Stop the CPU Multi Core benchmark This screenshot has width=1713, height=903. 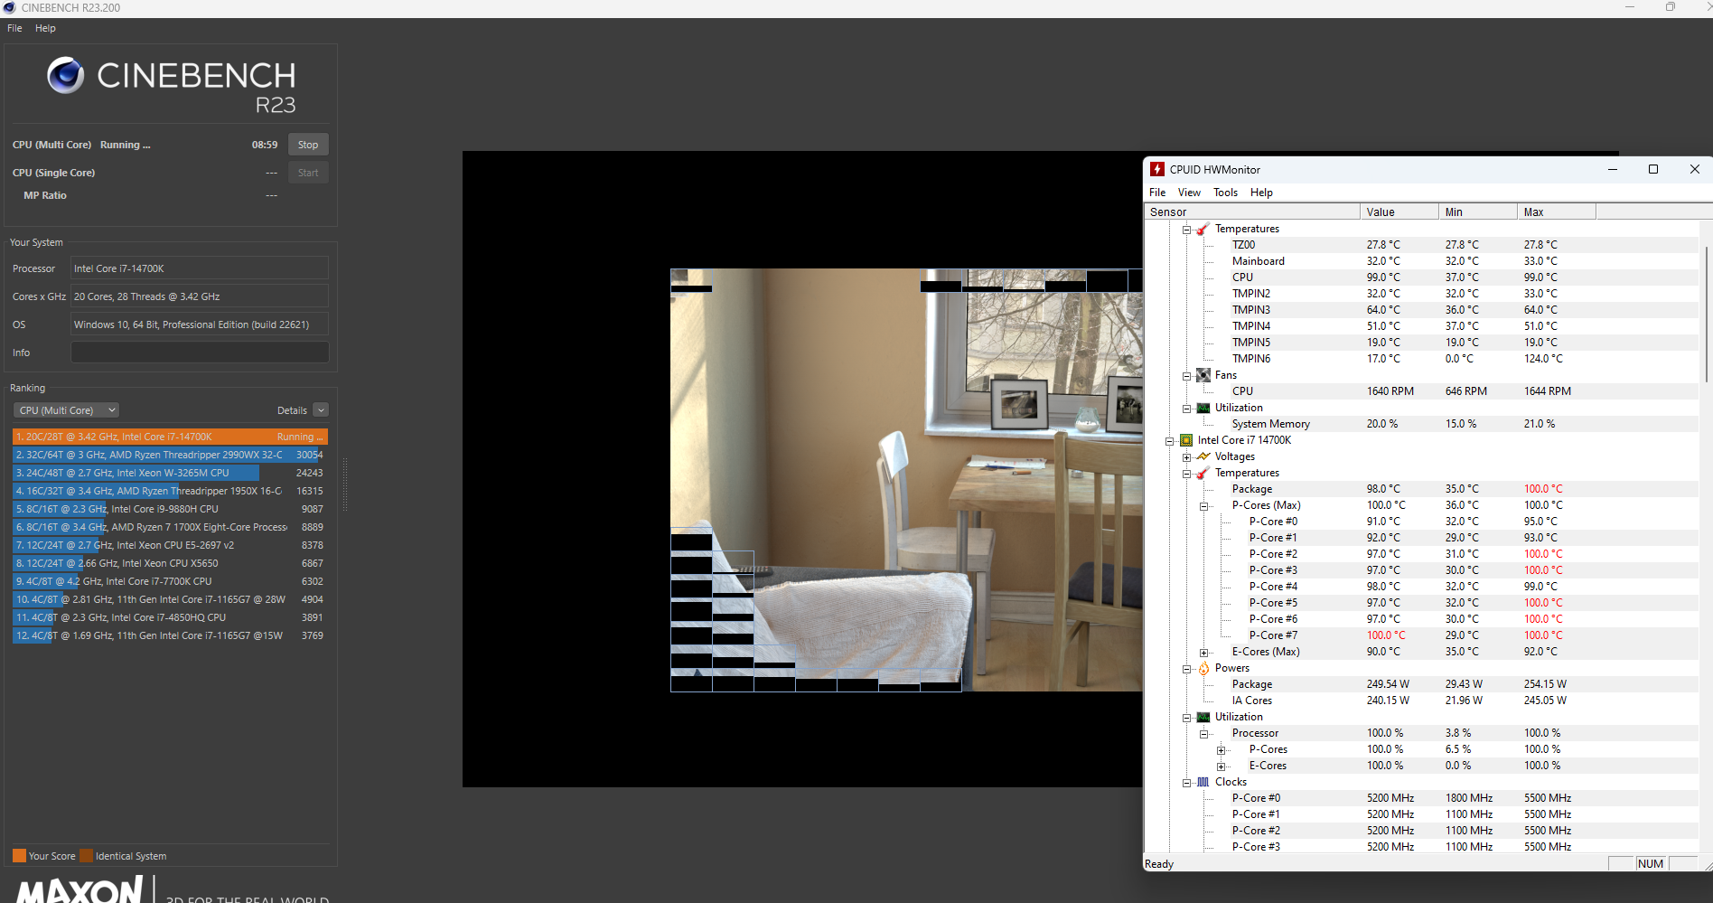click(x=308, y=145)
